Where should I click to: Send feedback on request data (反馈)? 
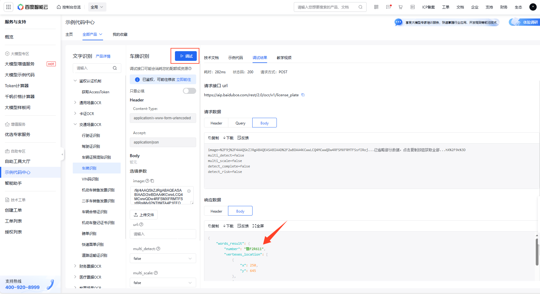pyautogui.click(x=243, y=138)
